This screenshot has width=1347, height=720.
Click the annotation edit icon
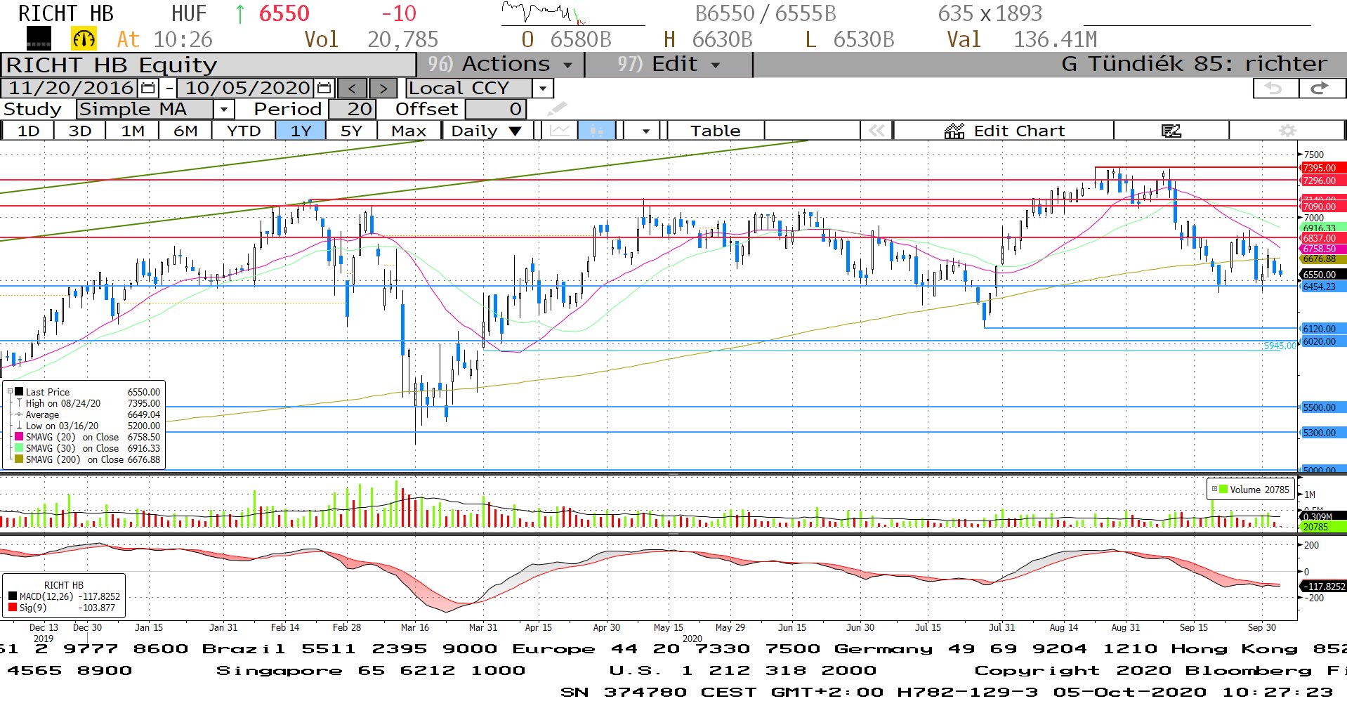tap(1171, 131)
